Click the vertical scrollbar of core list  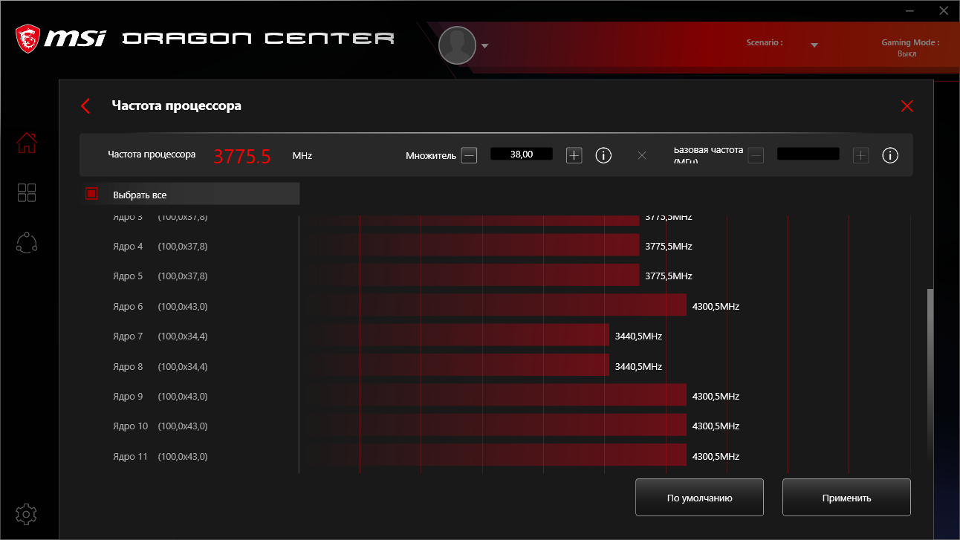point(929,375)
